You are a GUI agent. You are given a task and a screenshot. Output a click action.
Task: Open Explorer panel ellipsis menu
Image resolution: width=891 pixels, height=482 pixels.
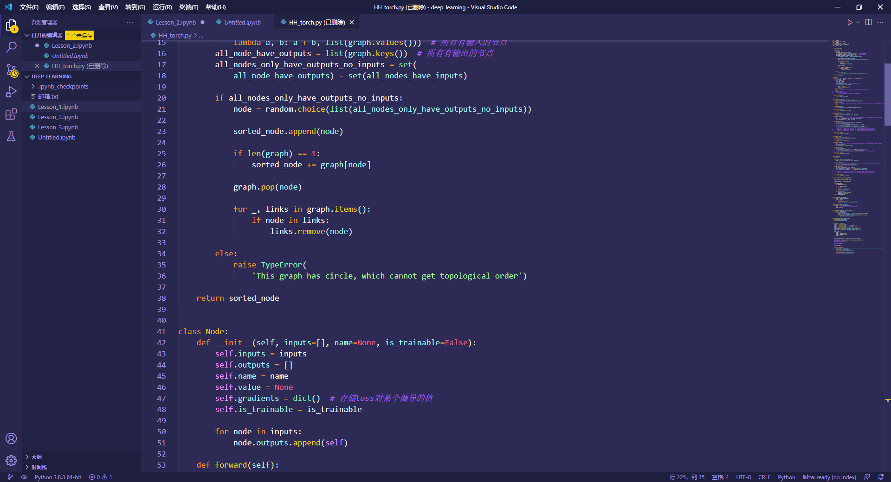130,22
